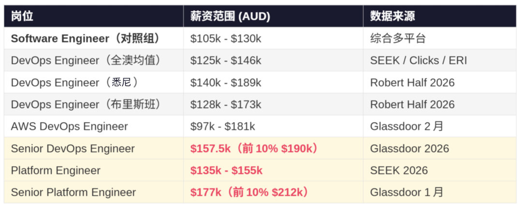Select the DevOps Engineer（全澳均值） cell
Viewport: 522px width, 208px height.
coord(86,60)
